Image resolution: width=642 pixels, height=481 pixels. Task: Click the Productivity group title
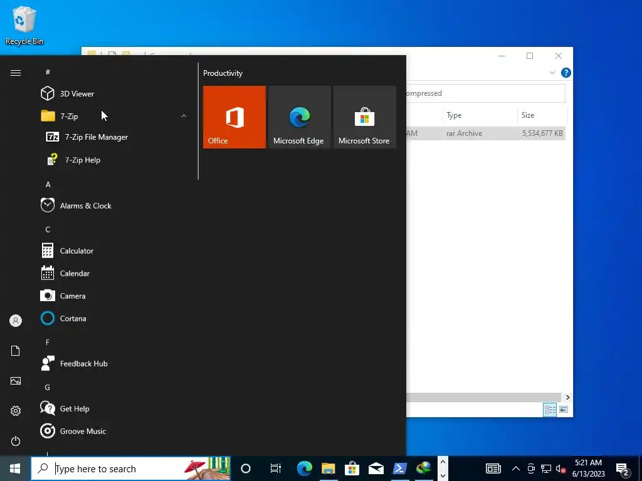(x=223, y=73)
